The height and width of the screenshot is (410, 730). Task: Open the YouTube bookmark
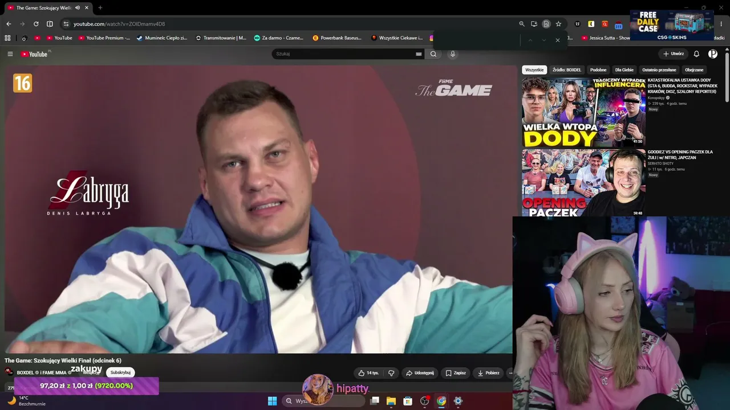[59, 38]
